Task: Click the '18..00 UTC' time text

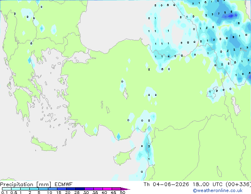Action: [207, 184]
